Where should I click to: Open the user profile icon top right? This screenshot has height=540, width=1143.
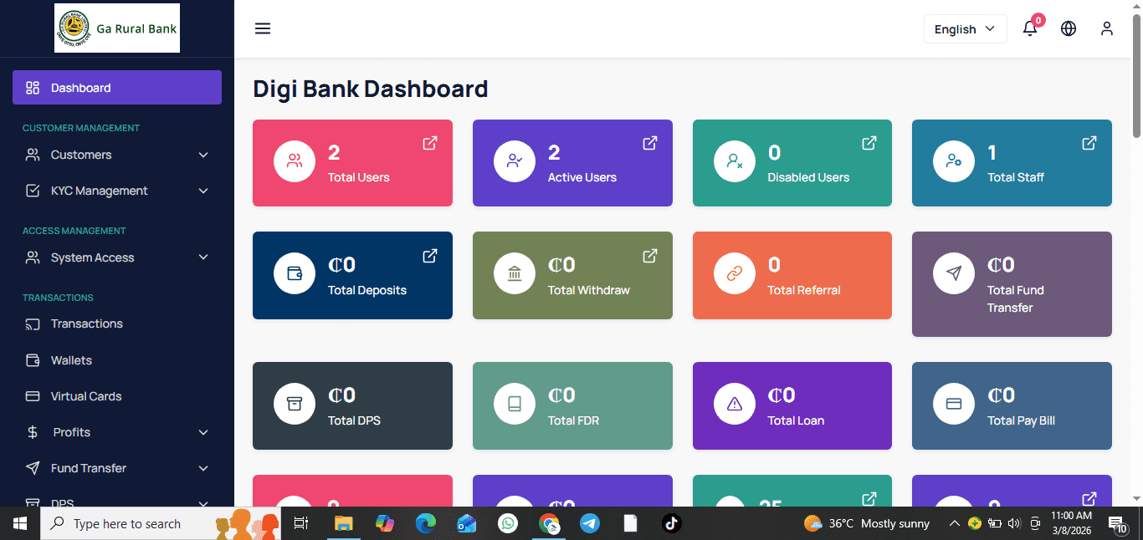pos(1106,28)
